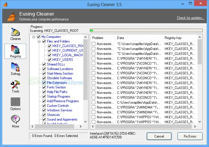209x147 pixels.
Task: Check the box for the first MINDMA~1 result row
Action: tap(93, 107)
